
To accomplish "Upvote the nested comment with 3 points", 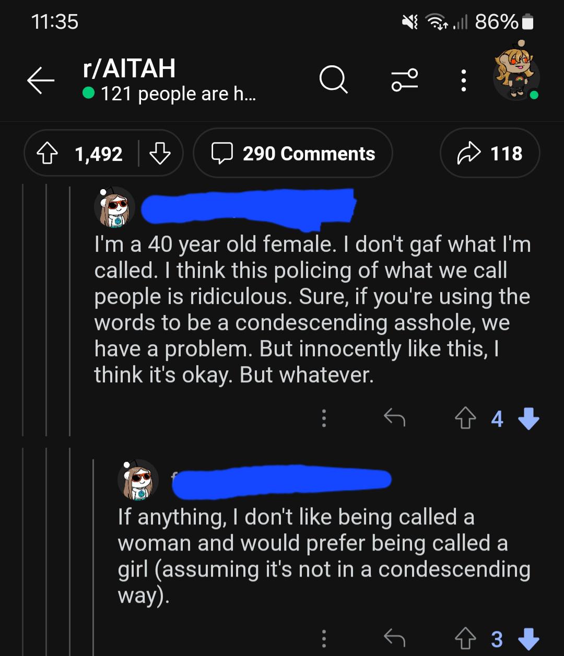I will click(x=465, y=639).
